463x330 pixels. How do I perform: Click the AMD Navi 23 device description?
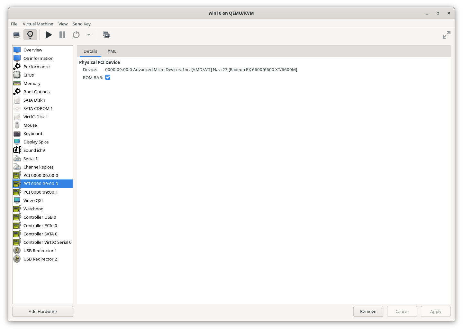(x=201, y=69)
